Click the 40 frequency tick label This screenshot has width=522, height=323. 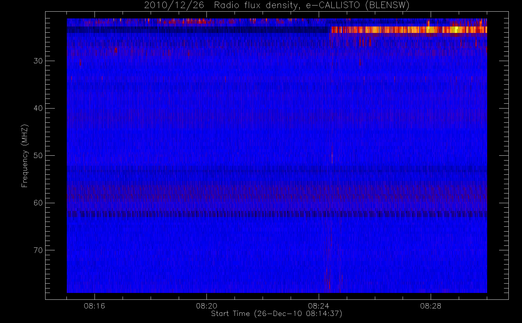pyautogui.click(x=38, y=108)
